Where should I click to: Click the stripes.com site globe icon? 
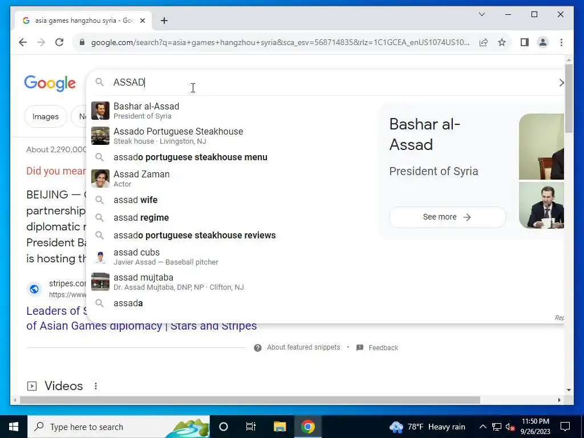pyautogui.click(x=34, y=289)
